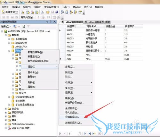Open the 连接(O) dropdown

tap(6, 26)
